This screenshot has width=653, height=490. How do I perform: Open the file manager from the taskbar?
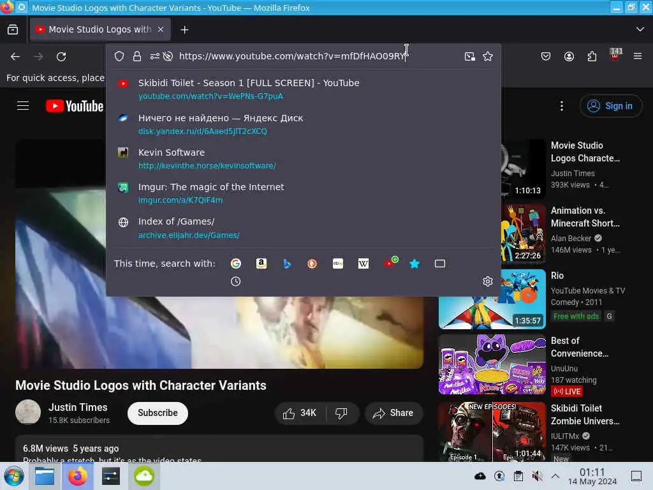pos(45,476)
